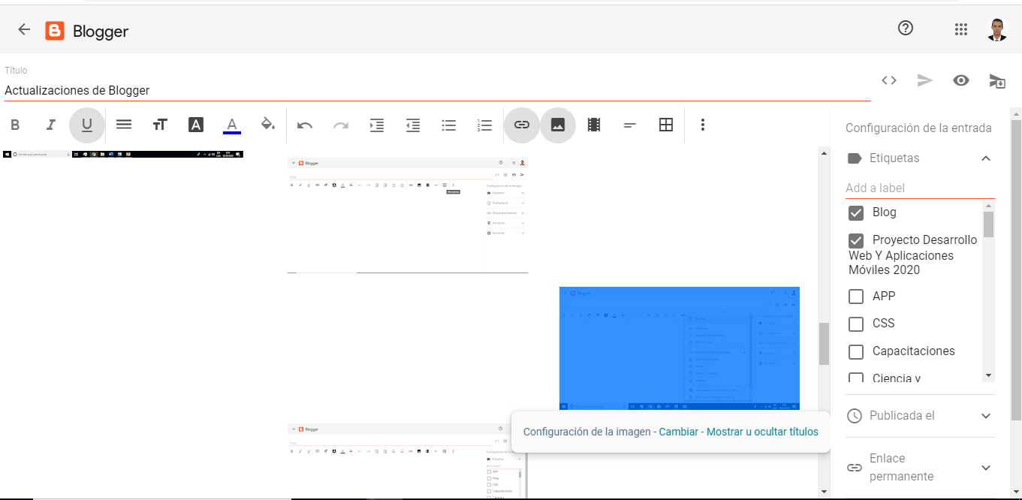The width and height of the screenshot is (1022, 500).
Task: Open the account profile picture
Action: [x=996, y=29]
